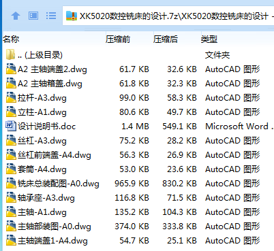
Task: Click the 54.7 KB original size cell
Action: (134, 241)
